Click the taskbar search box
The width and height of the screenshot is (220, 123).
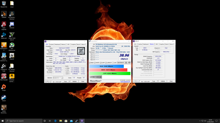tap(24, 121)
